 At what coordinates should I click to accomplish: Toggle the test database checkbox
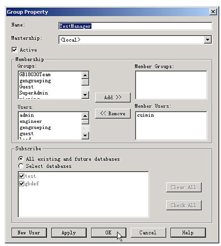[21, 176]
